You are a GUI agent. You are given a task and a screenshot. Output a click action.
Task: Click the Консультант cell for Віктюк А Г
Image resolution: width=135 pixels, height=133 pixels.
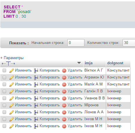(x=118, y=70)
